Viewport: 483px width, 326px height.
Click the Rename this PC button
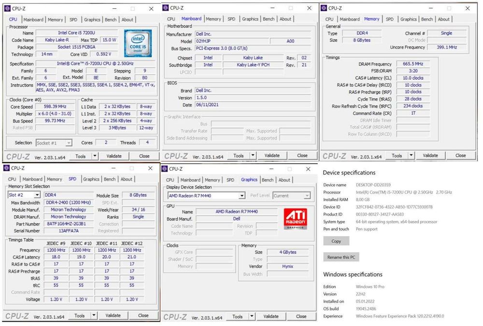pos(341,257)
